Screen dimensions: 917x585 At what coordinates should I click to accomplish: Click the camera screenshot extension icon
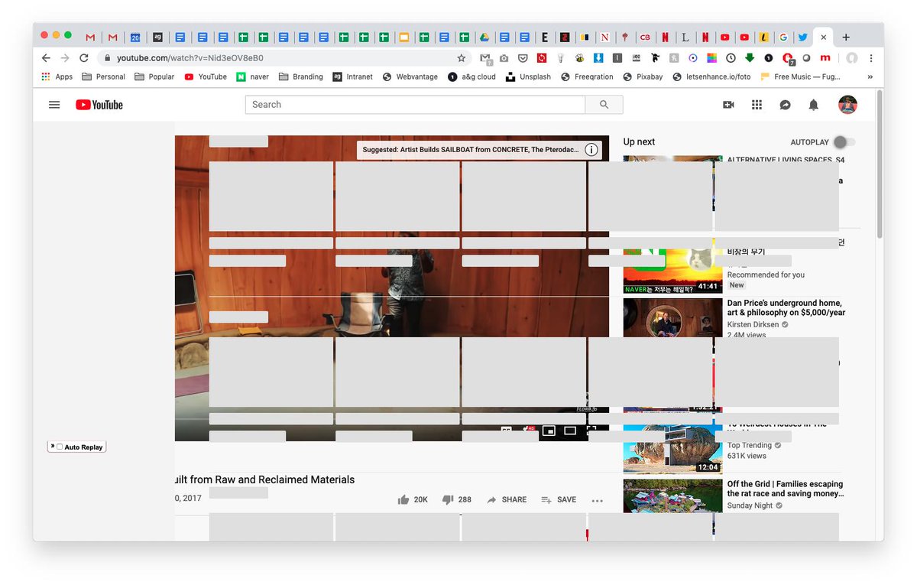click(504, 58)
